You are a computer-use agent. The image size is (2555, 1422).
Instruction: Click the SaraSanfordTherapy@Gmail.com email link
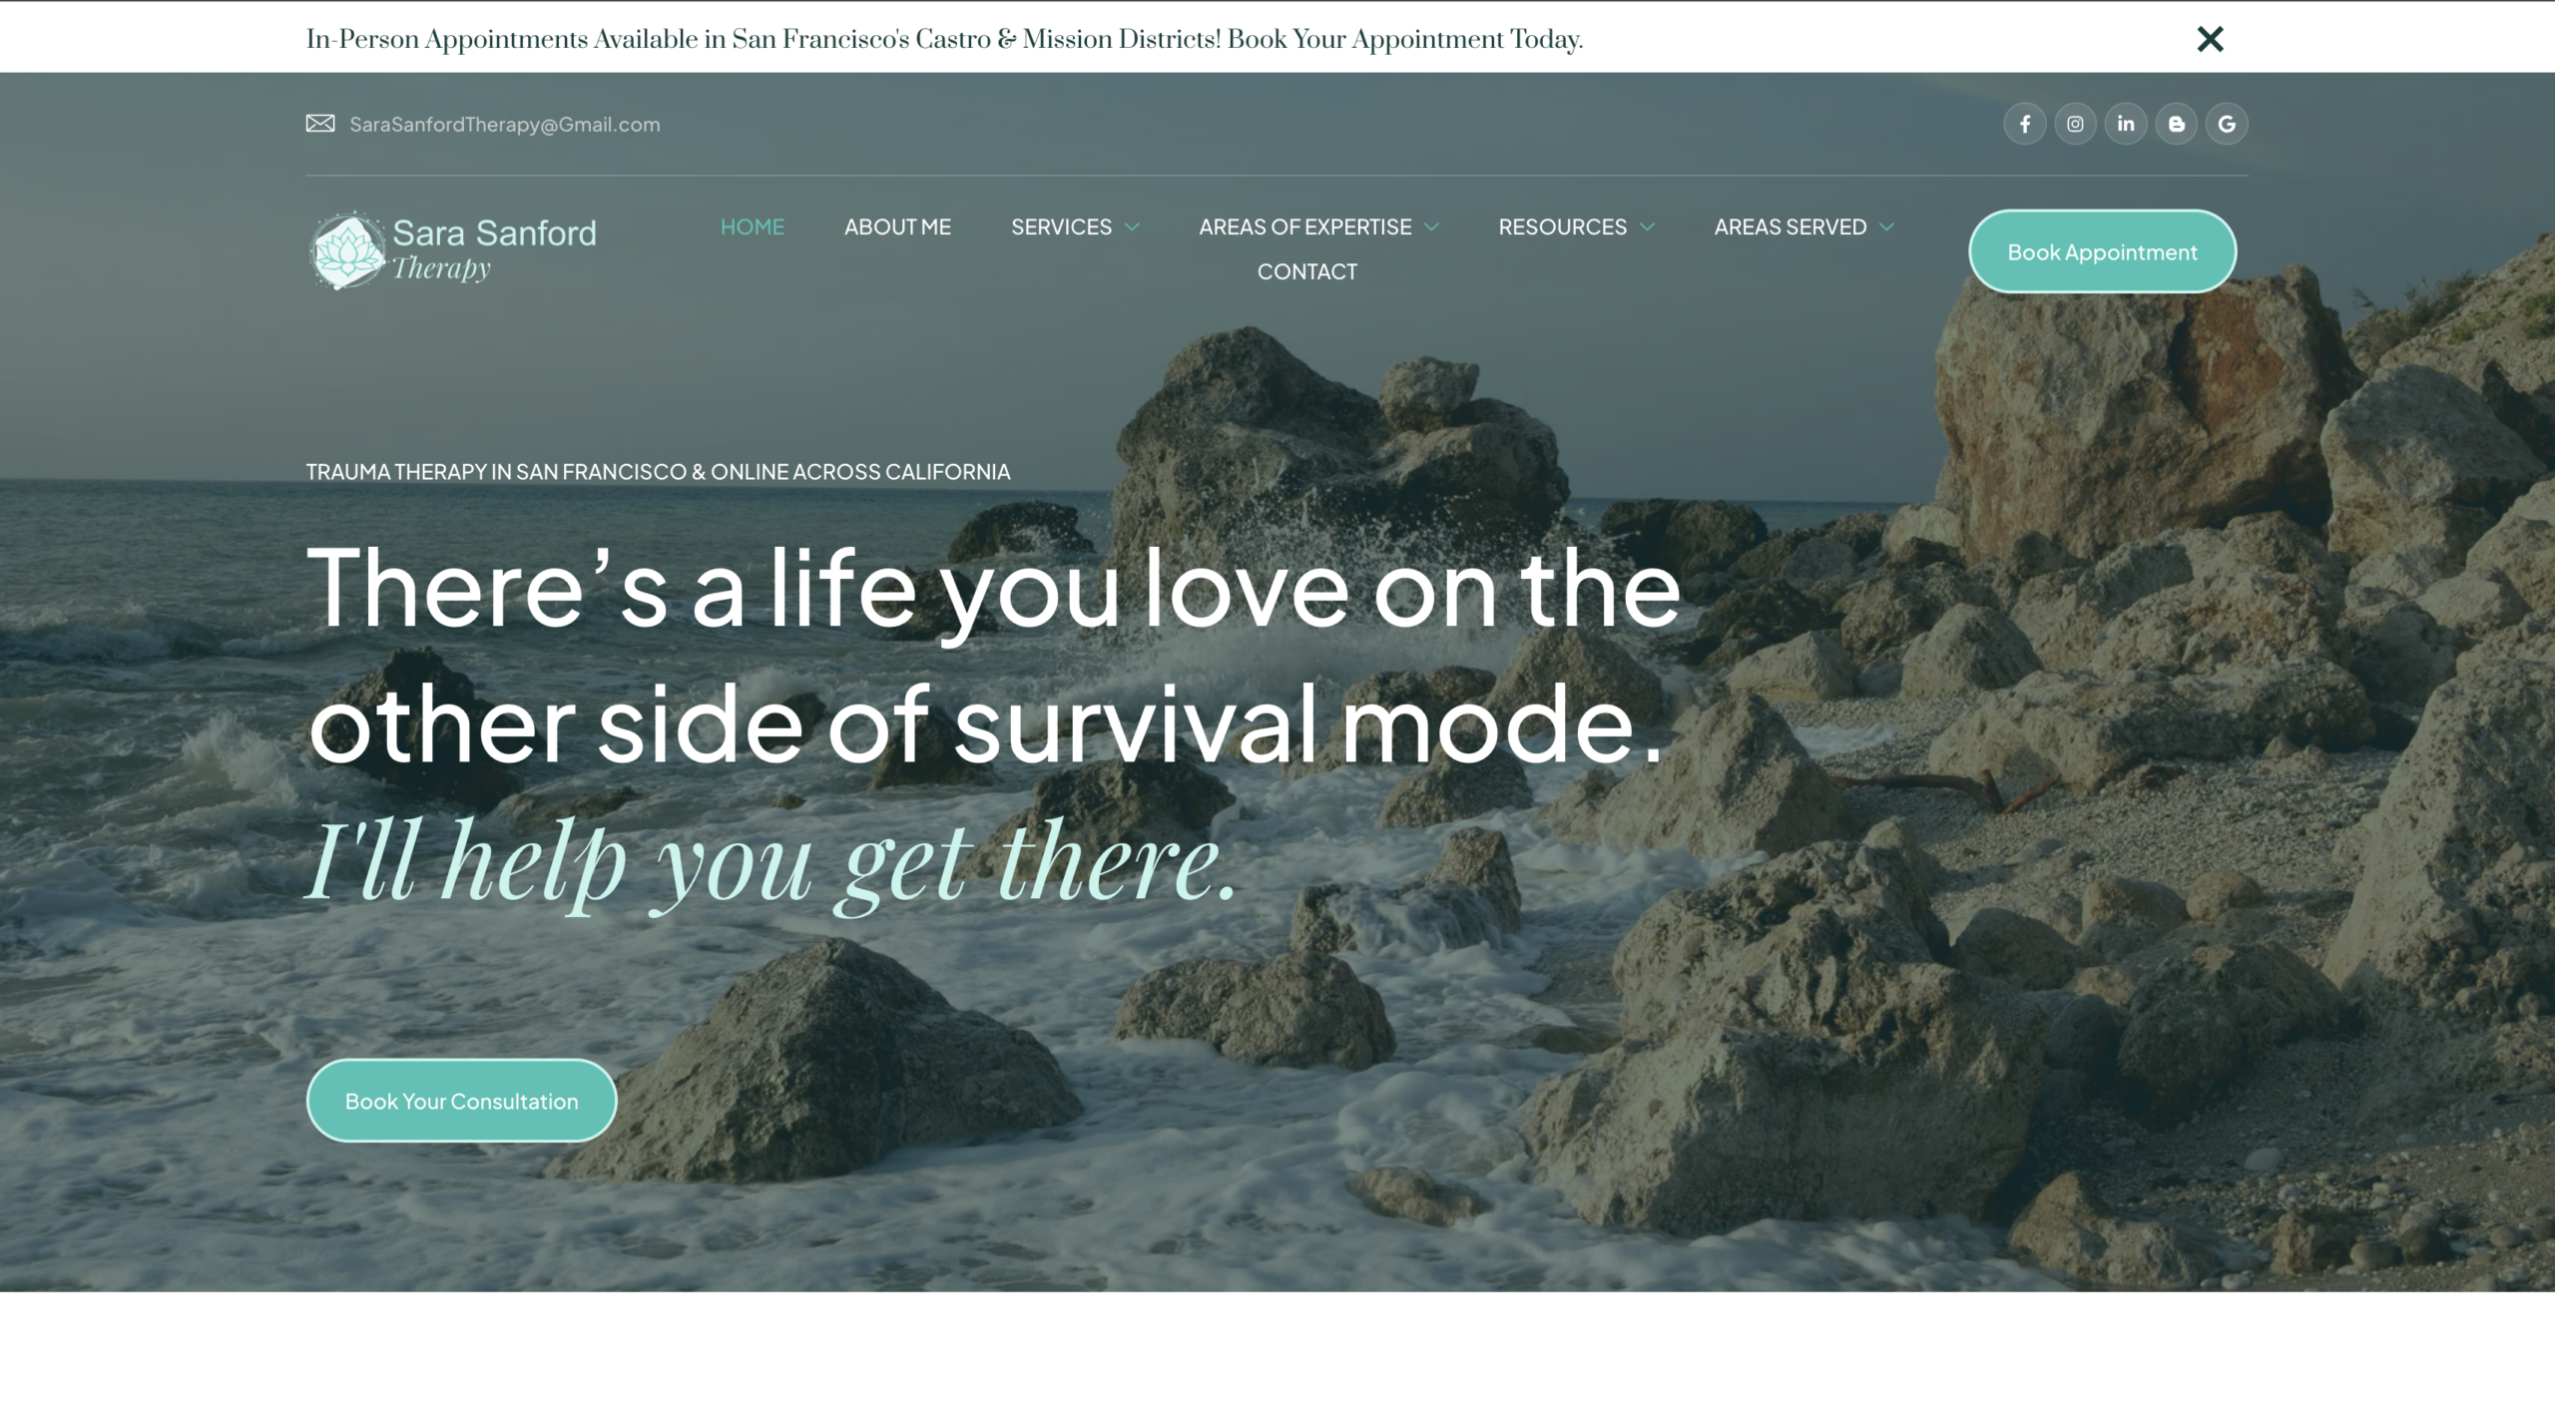(x=504, y=124)
